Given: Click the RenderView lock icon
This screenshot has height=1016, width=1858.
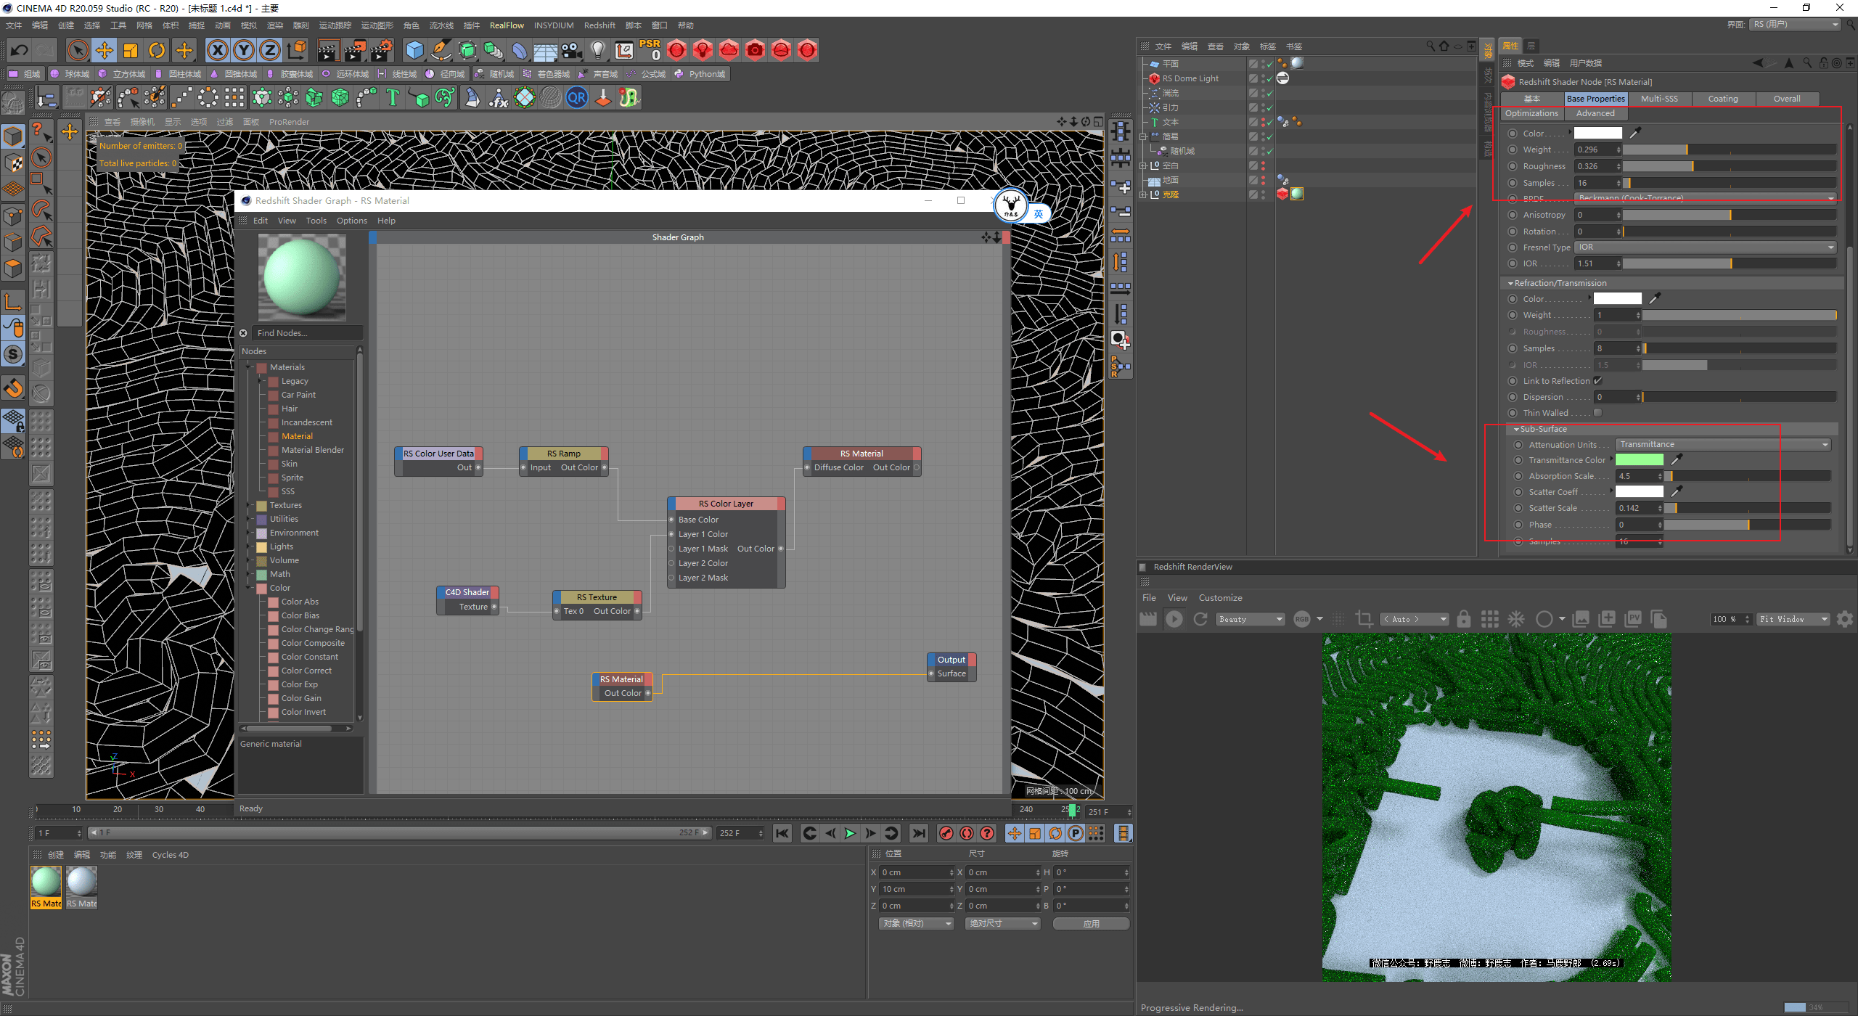Looking at the screenshot, I should 1464,619.
